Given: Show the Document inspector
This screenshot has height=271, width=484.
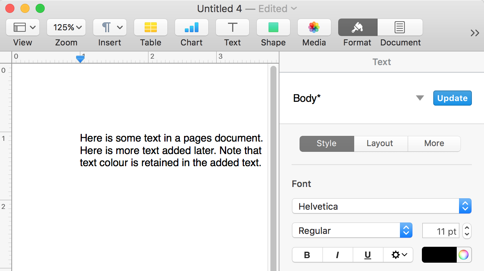Looking at the screenshot, I should (x=400, y=27).
